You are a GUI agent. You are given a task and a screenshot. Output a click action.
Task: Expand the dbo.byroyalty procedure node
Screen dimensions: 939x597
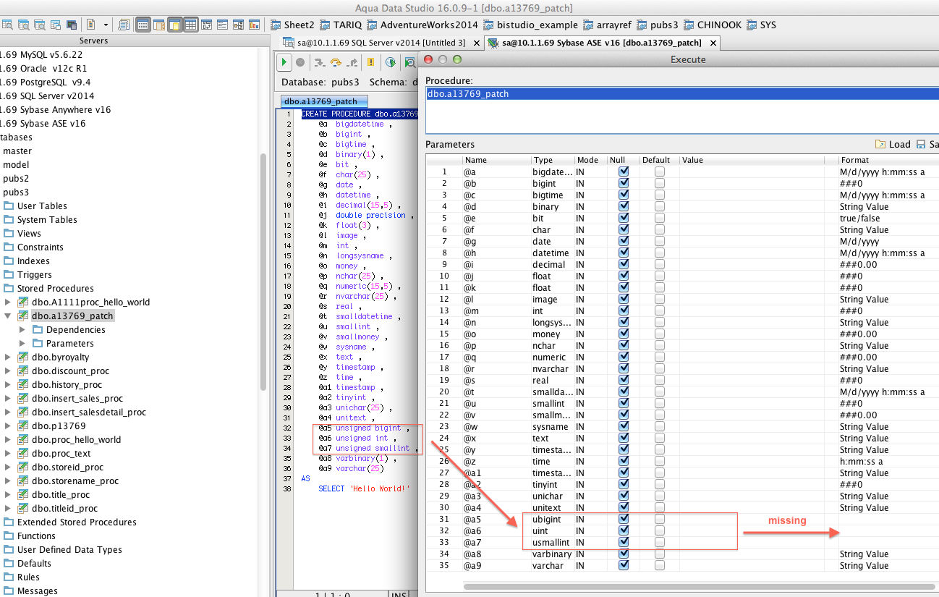pyautogui.click(x=8, y=357)
